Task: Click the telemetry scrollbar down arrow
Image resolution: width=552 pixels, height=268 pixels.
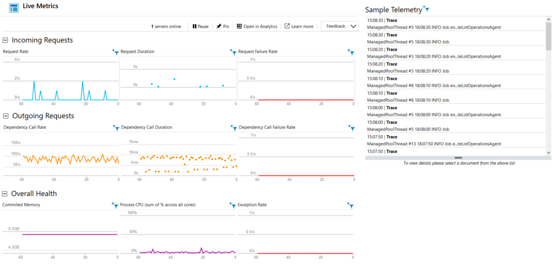Action: (549, 152)
